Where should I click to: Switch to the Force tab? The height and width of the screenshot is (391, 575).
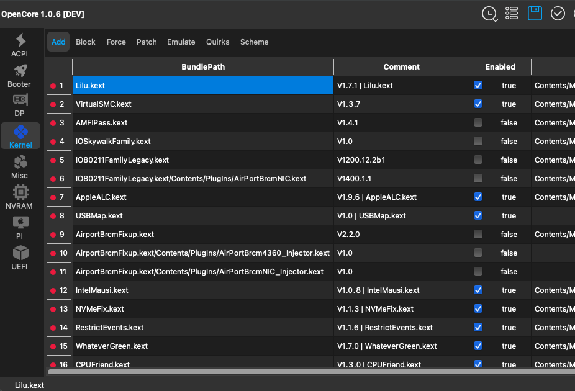click(x=116, y=42)
